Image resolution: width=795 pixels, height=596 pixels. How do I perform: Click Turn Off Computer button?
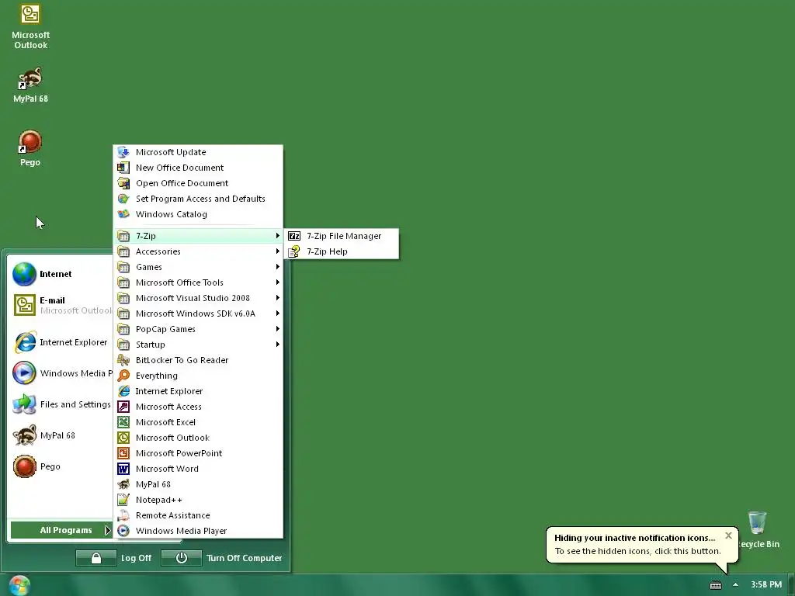pos(222,558)
